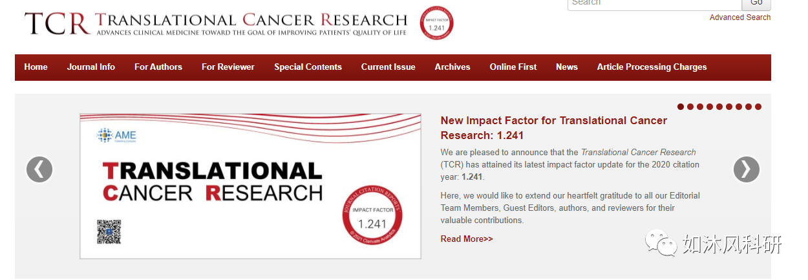Viewport: 808px width, 280px height.
Task: Select the last carousel indicator dot
Action: [x=758, y=107]
